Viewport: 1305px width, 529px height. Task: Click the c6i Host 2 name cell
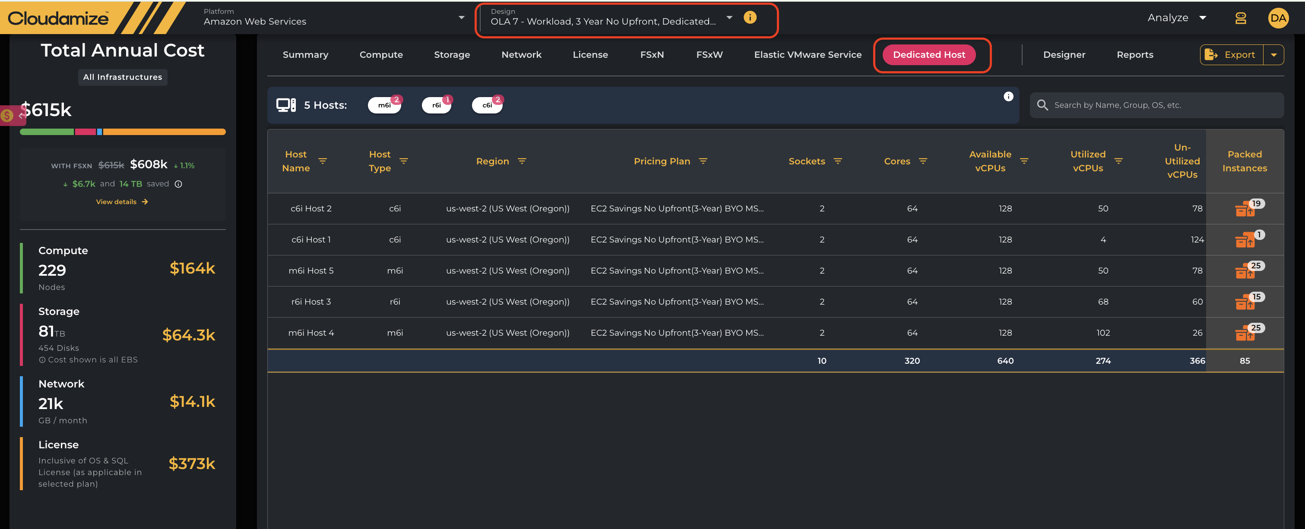pos(311,208)
